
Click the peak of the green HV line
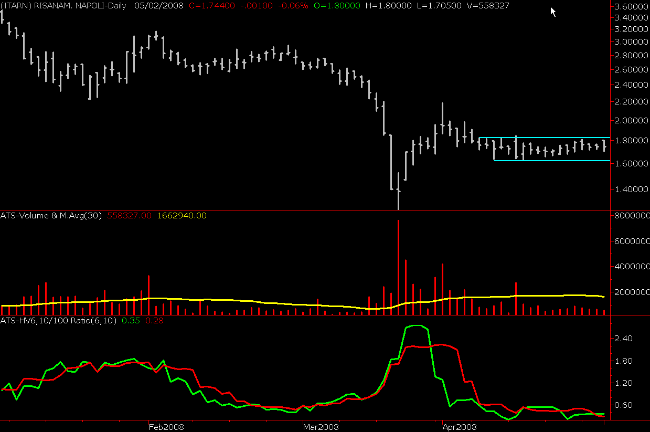416,326
